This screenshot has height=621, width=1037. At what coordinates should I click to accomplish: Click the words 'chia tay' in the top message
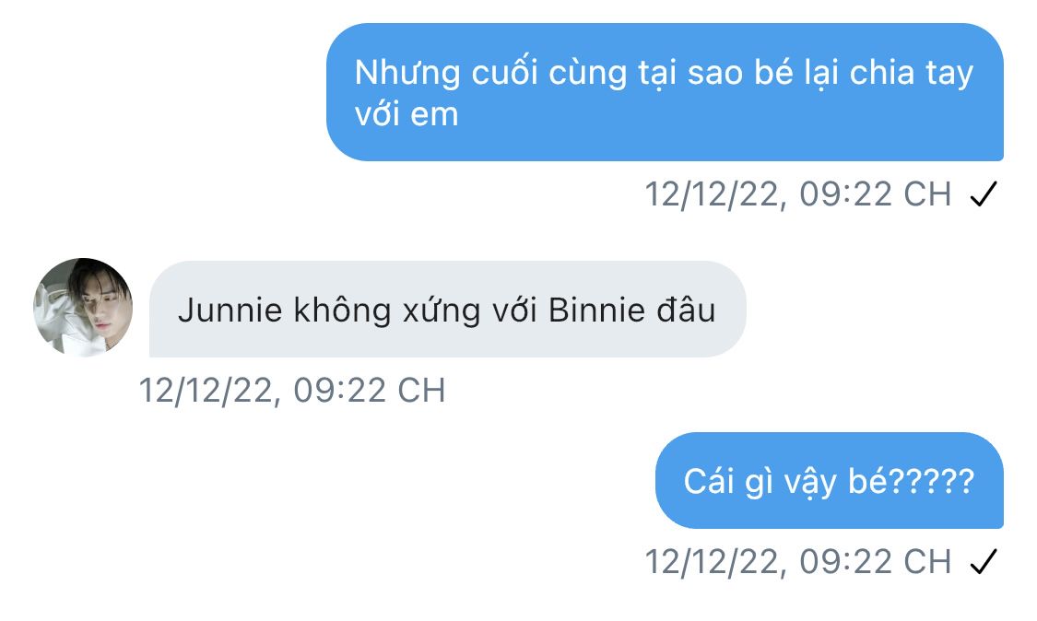[912, 74]
